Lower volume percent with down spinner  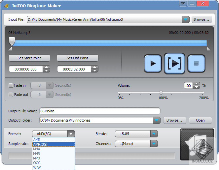(x=196, y=87)
